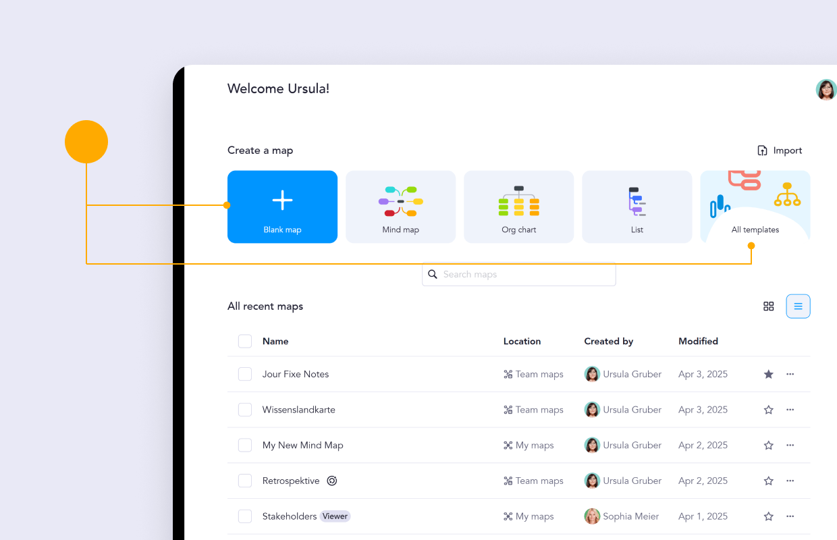Create a new Org chart
837x540 pixels.
pyautogui.click(x=518, y=207)
